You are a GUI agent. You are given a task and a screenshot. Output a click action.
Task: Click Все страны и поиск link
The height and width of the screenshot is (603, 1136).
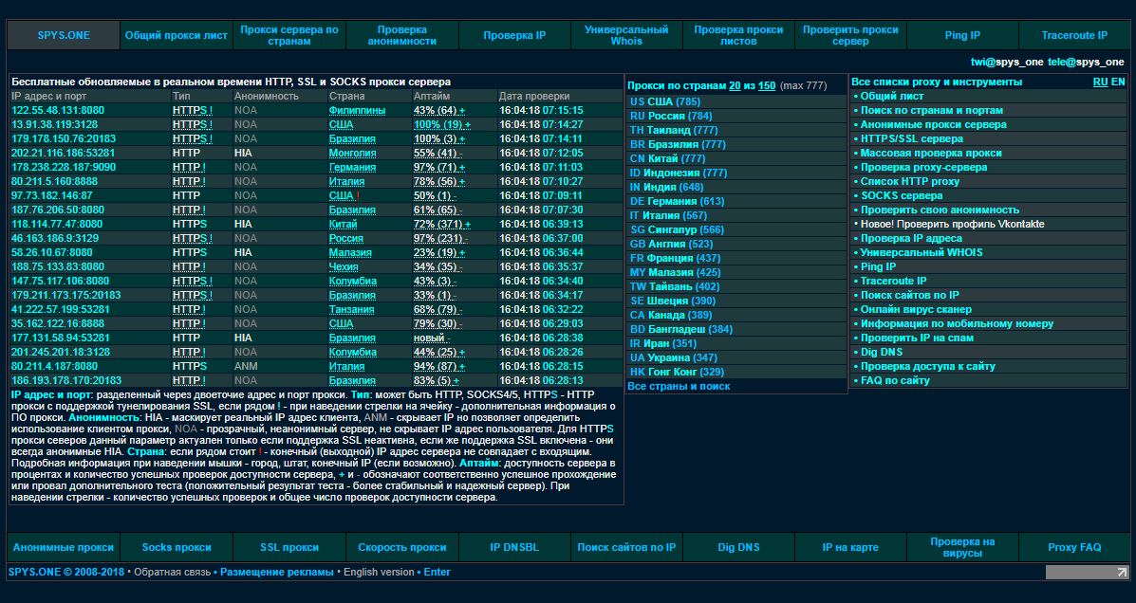tap(679, 387)
